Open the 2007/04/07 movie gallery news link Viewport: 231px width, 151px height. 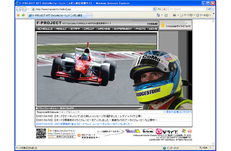click(x=84, y=124)
